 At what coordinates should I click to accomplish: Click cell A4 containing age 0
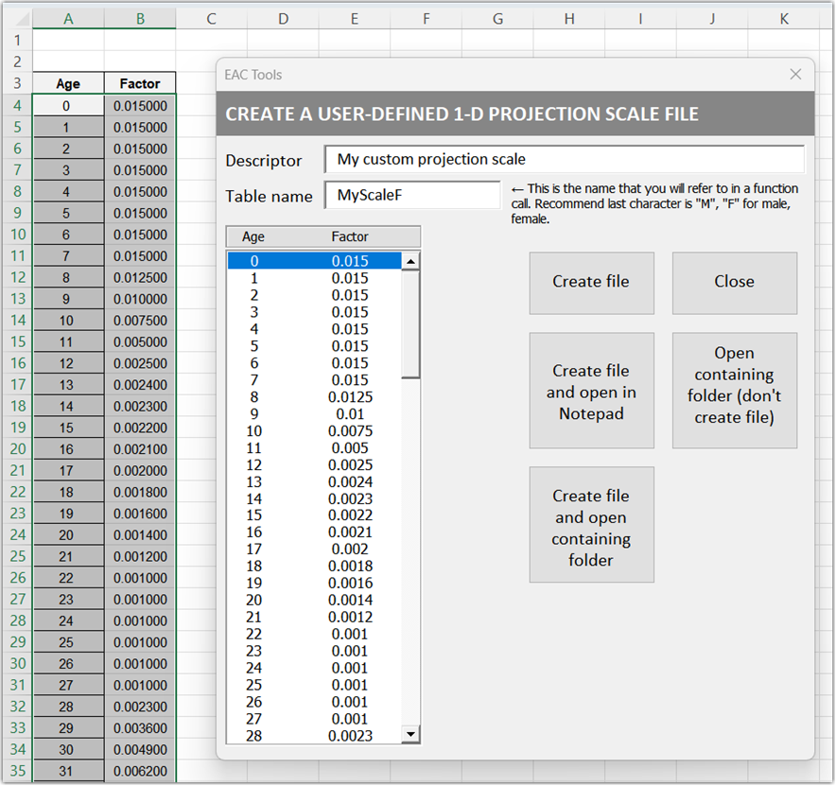(68, 106)
